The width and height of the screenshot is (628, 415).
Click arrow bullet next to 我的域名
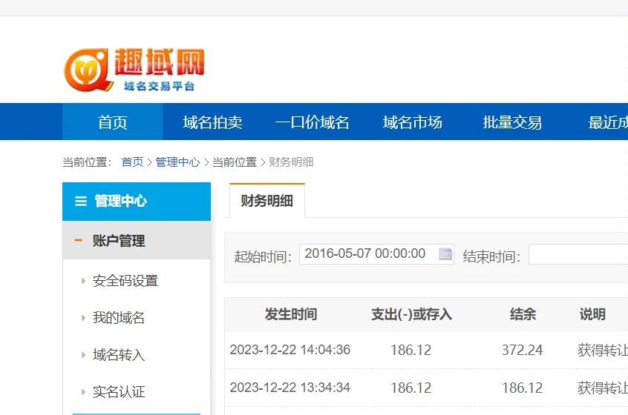[x=83, y=318]
